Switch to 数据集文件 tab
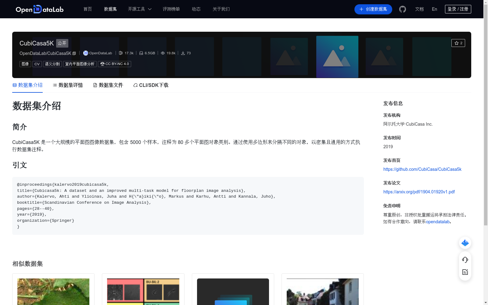Image resolution: width=488 pixels, height=305 pixels. pyautogui.click(x=108, y=85)
